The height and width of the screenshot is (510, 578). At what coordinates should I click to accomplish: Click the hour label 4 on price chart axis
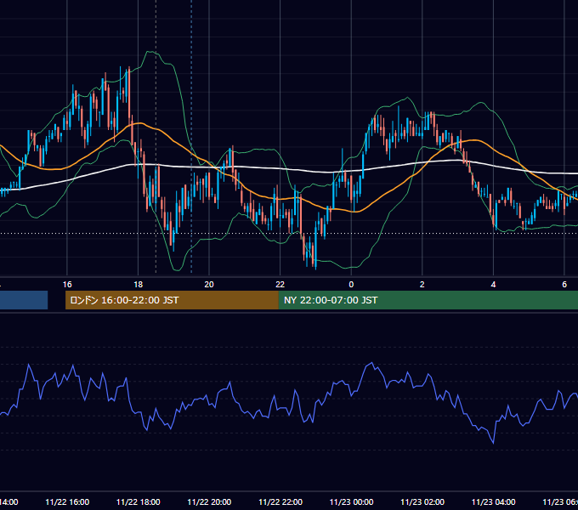pyautogui.click(x=493, y=285)
